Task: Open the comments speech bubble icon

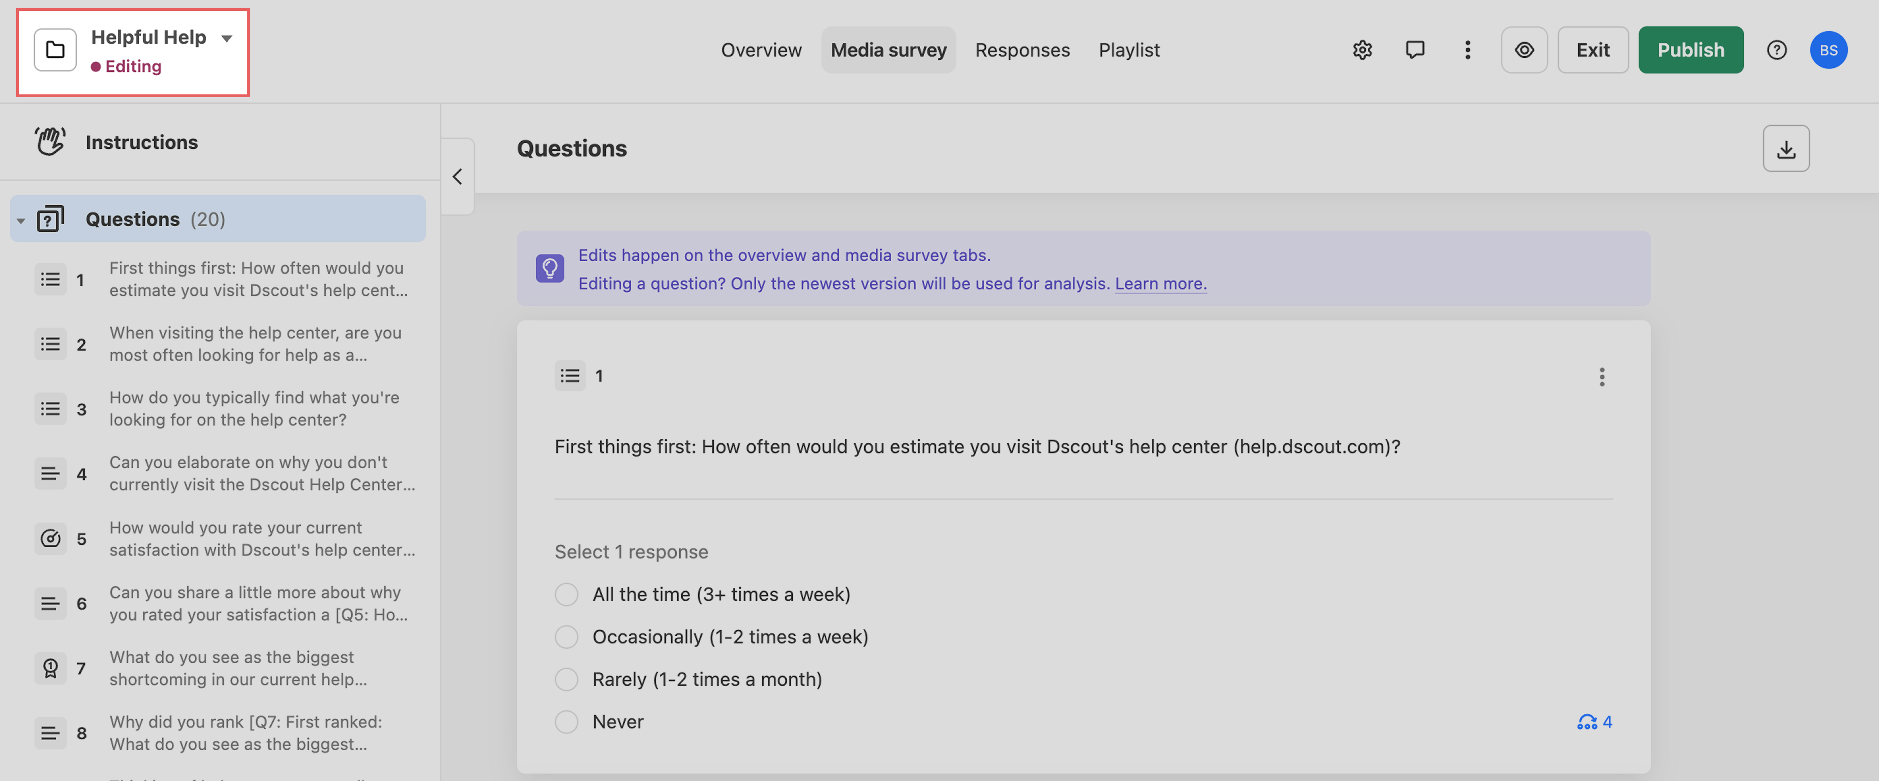Action: [x=1414, y=50]
